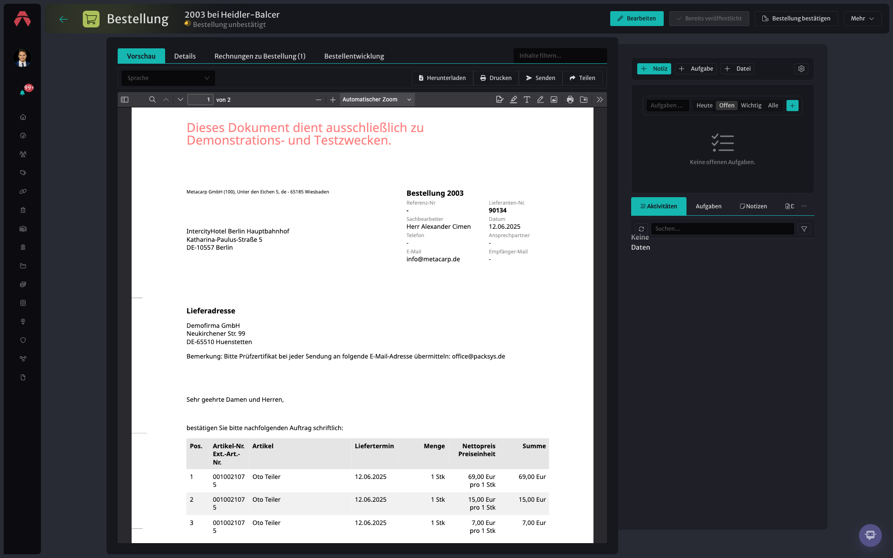This screenshot has height=558, width=893.
Task: Open the three dots overflow in activity tabs
Action: 804,206
